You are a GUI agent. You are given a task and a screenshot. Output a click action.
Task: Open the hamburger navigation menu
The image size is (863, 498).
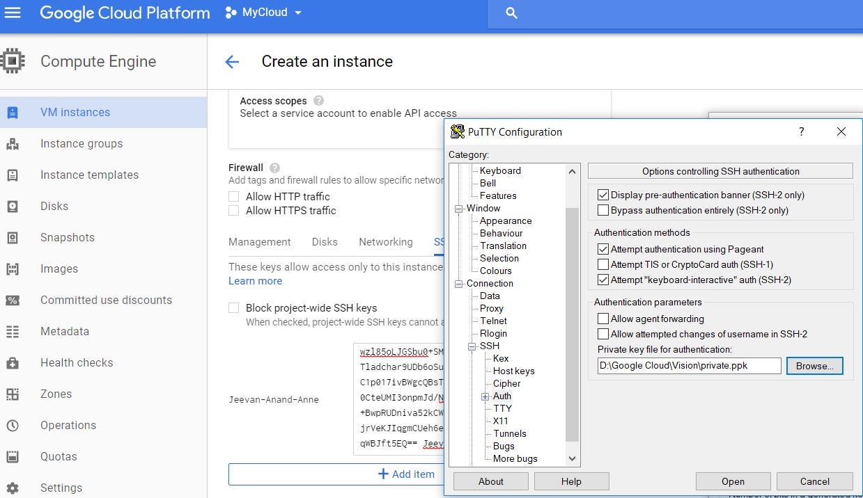point(13,13)
